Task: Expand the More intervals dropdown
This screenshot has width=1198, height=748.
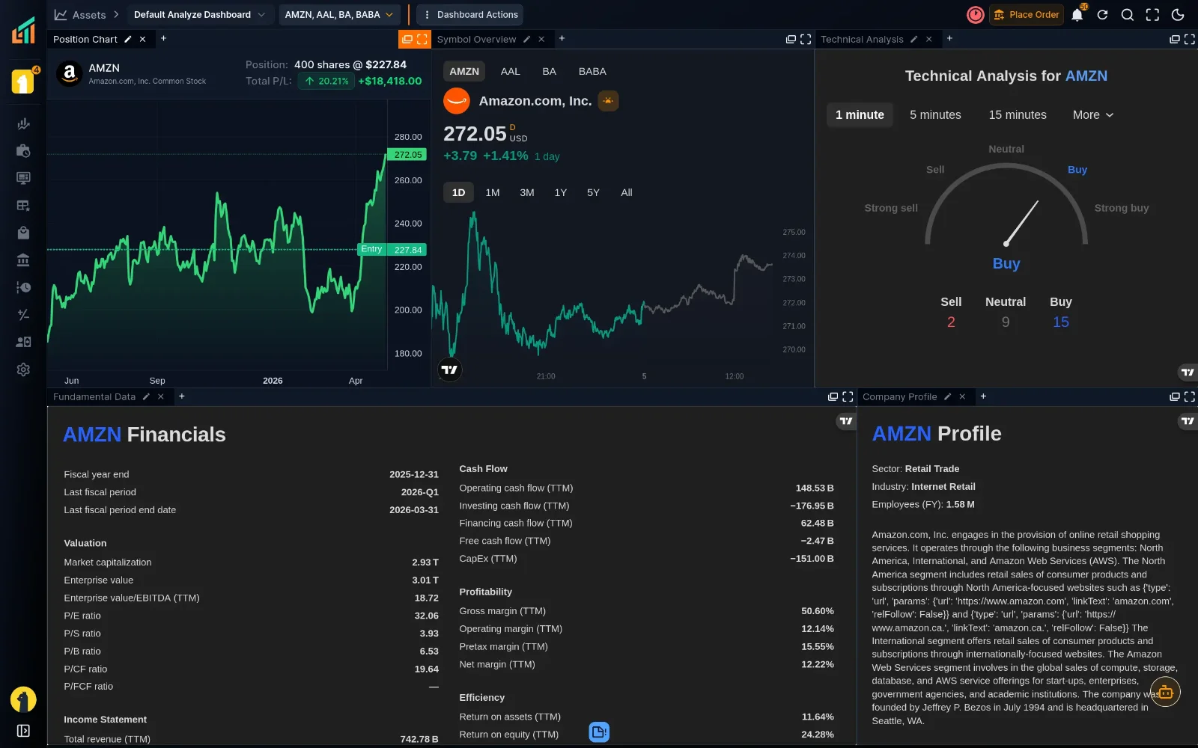Action: coord(1093,114)
